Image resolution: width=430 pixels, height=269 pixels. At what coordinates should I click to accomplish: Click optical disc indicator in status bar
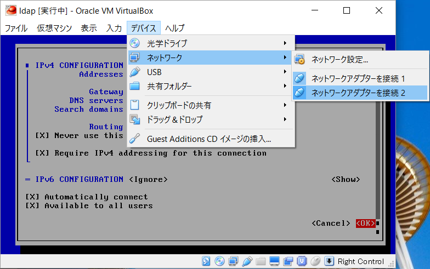[219, 261]
